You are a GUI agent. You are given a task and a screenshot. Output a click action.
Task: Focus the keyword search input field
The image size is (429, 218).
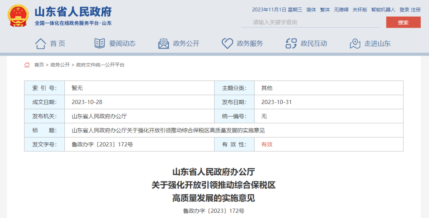[x=310, y=22]
